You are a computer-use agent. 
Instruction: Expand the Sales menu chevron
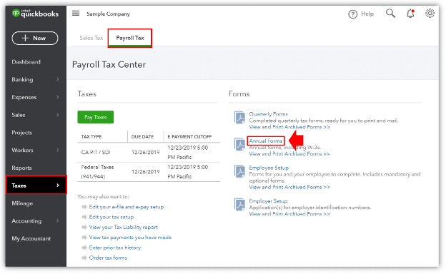[58, 115]
